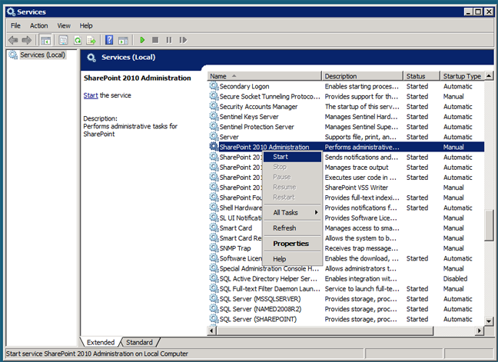
Task: Open the File menu
Action: pyautogui.click(x=15, y=25)
